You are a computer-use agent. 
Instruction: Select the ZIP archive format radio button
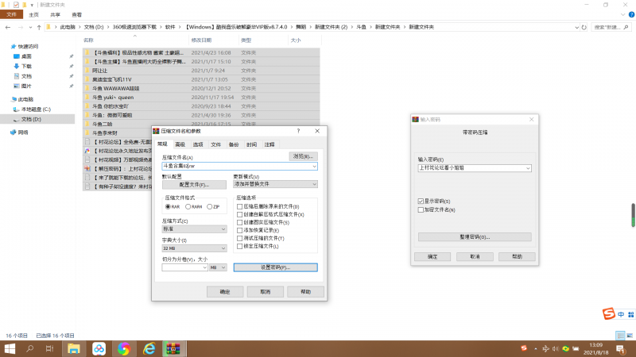(x=209, y=206)
